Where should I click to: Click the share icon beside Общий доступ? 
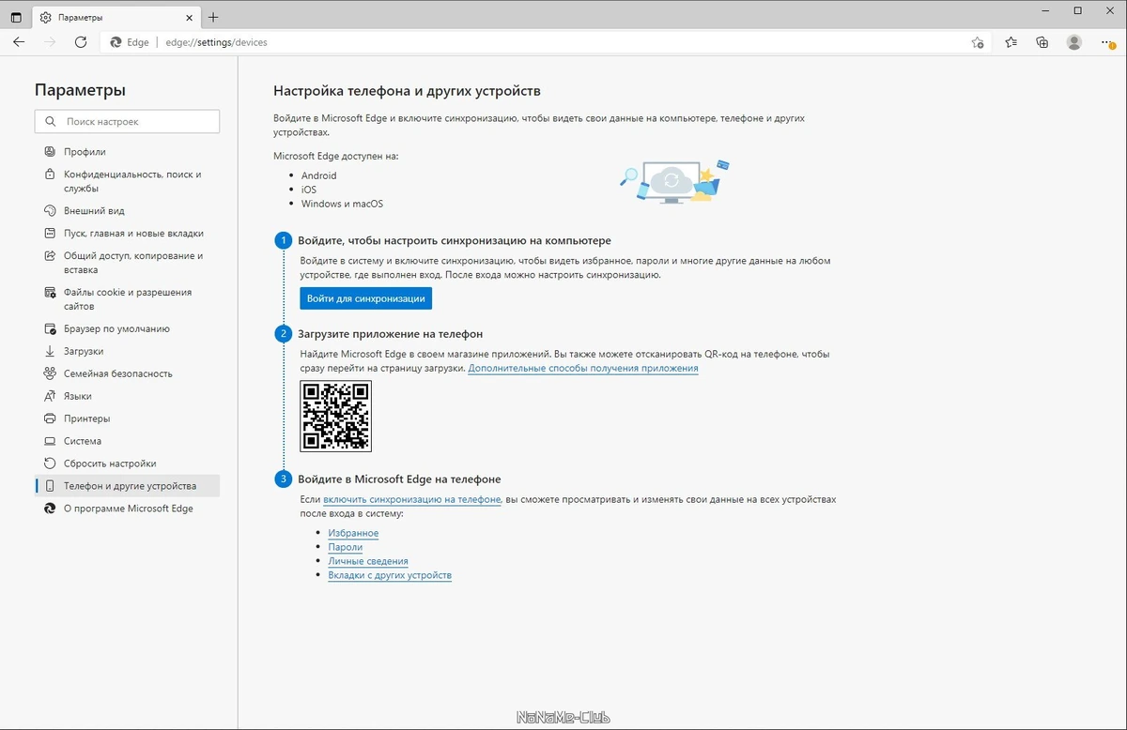click(x=50, y=256)
